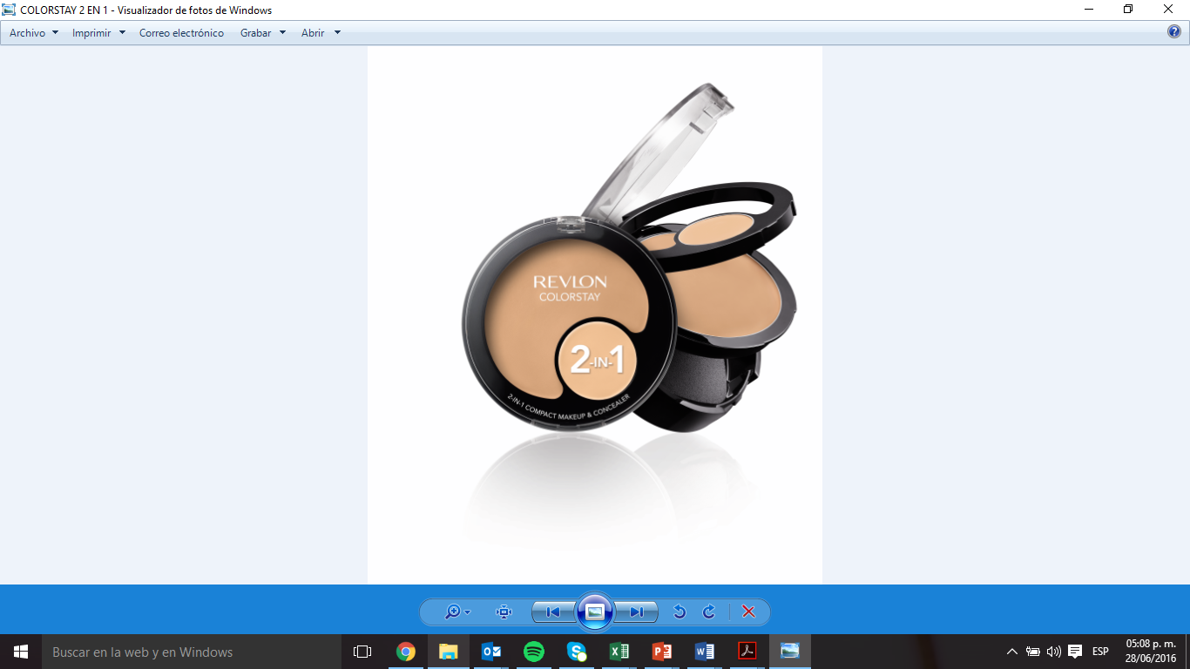The height and width of the screenshot is (669, 1190).
Task: Open Word from taskbar
Action: [x=705, y=652]
